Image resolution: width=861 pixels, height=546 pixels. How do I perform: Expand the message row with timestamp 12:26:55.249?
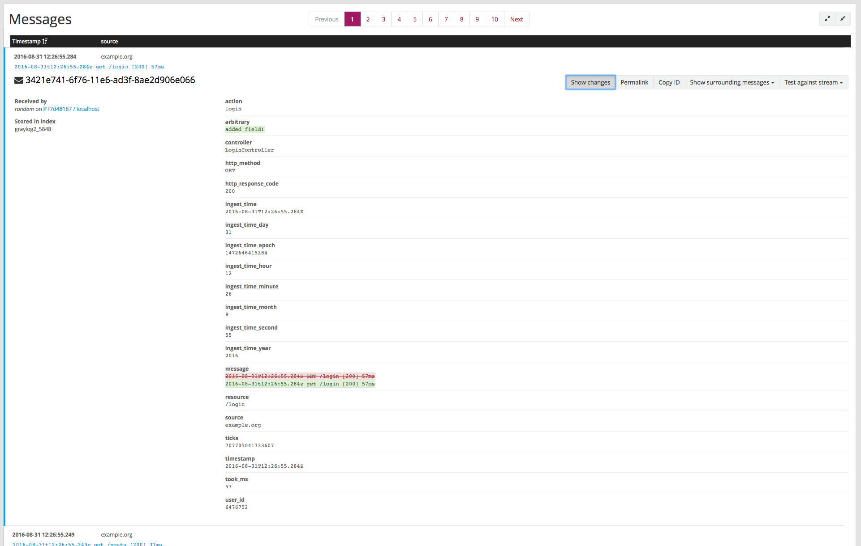click(x=43, y=535)
